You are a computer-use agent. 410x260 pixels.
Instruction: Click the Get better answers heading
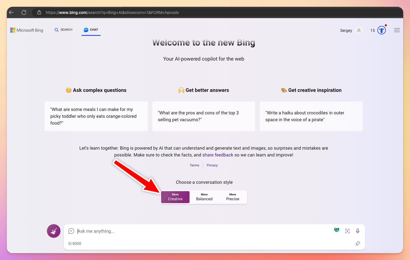(x=204, y=90)
